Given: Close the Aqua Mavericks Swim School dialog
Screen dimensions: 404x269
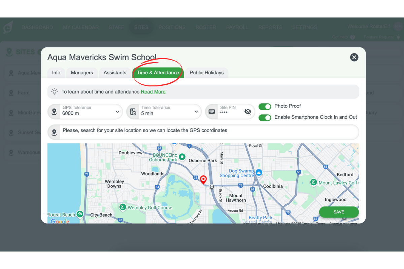Looking at the screenshot, I should (354, 57).
